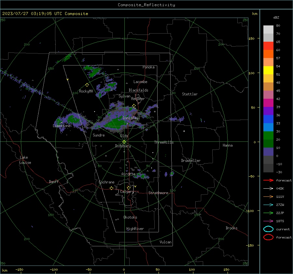
Task: Select the slate purple 10-0 dBZ swatch
Action: 268,152
